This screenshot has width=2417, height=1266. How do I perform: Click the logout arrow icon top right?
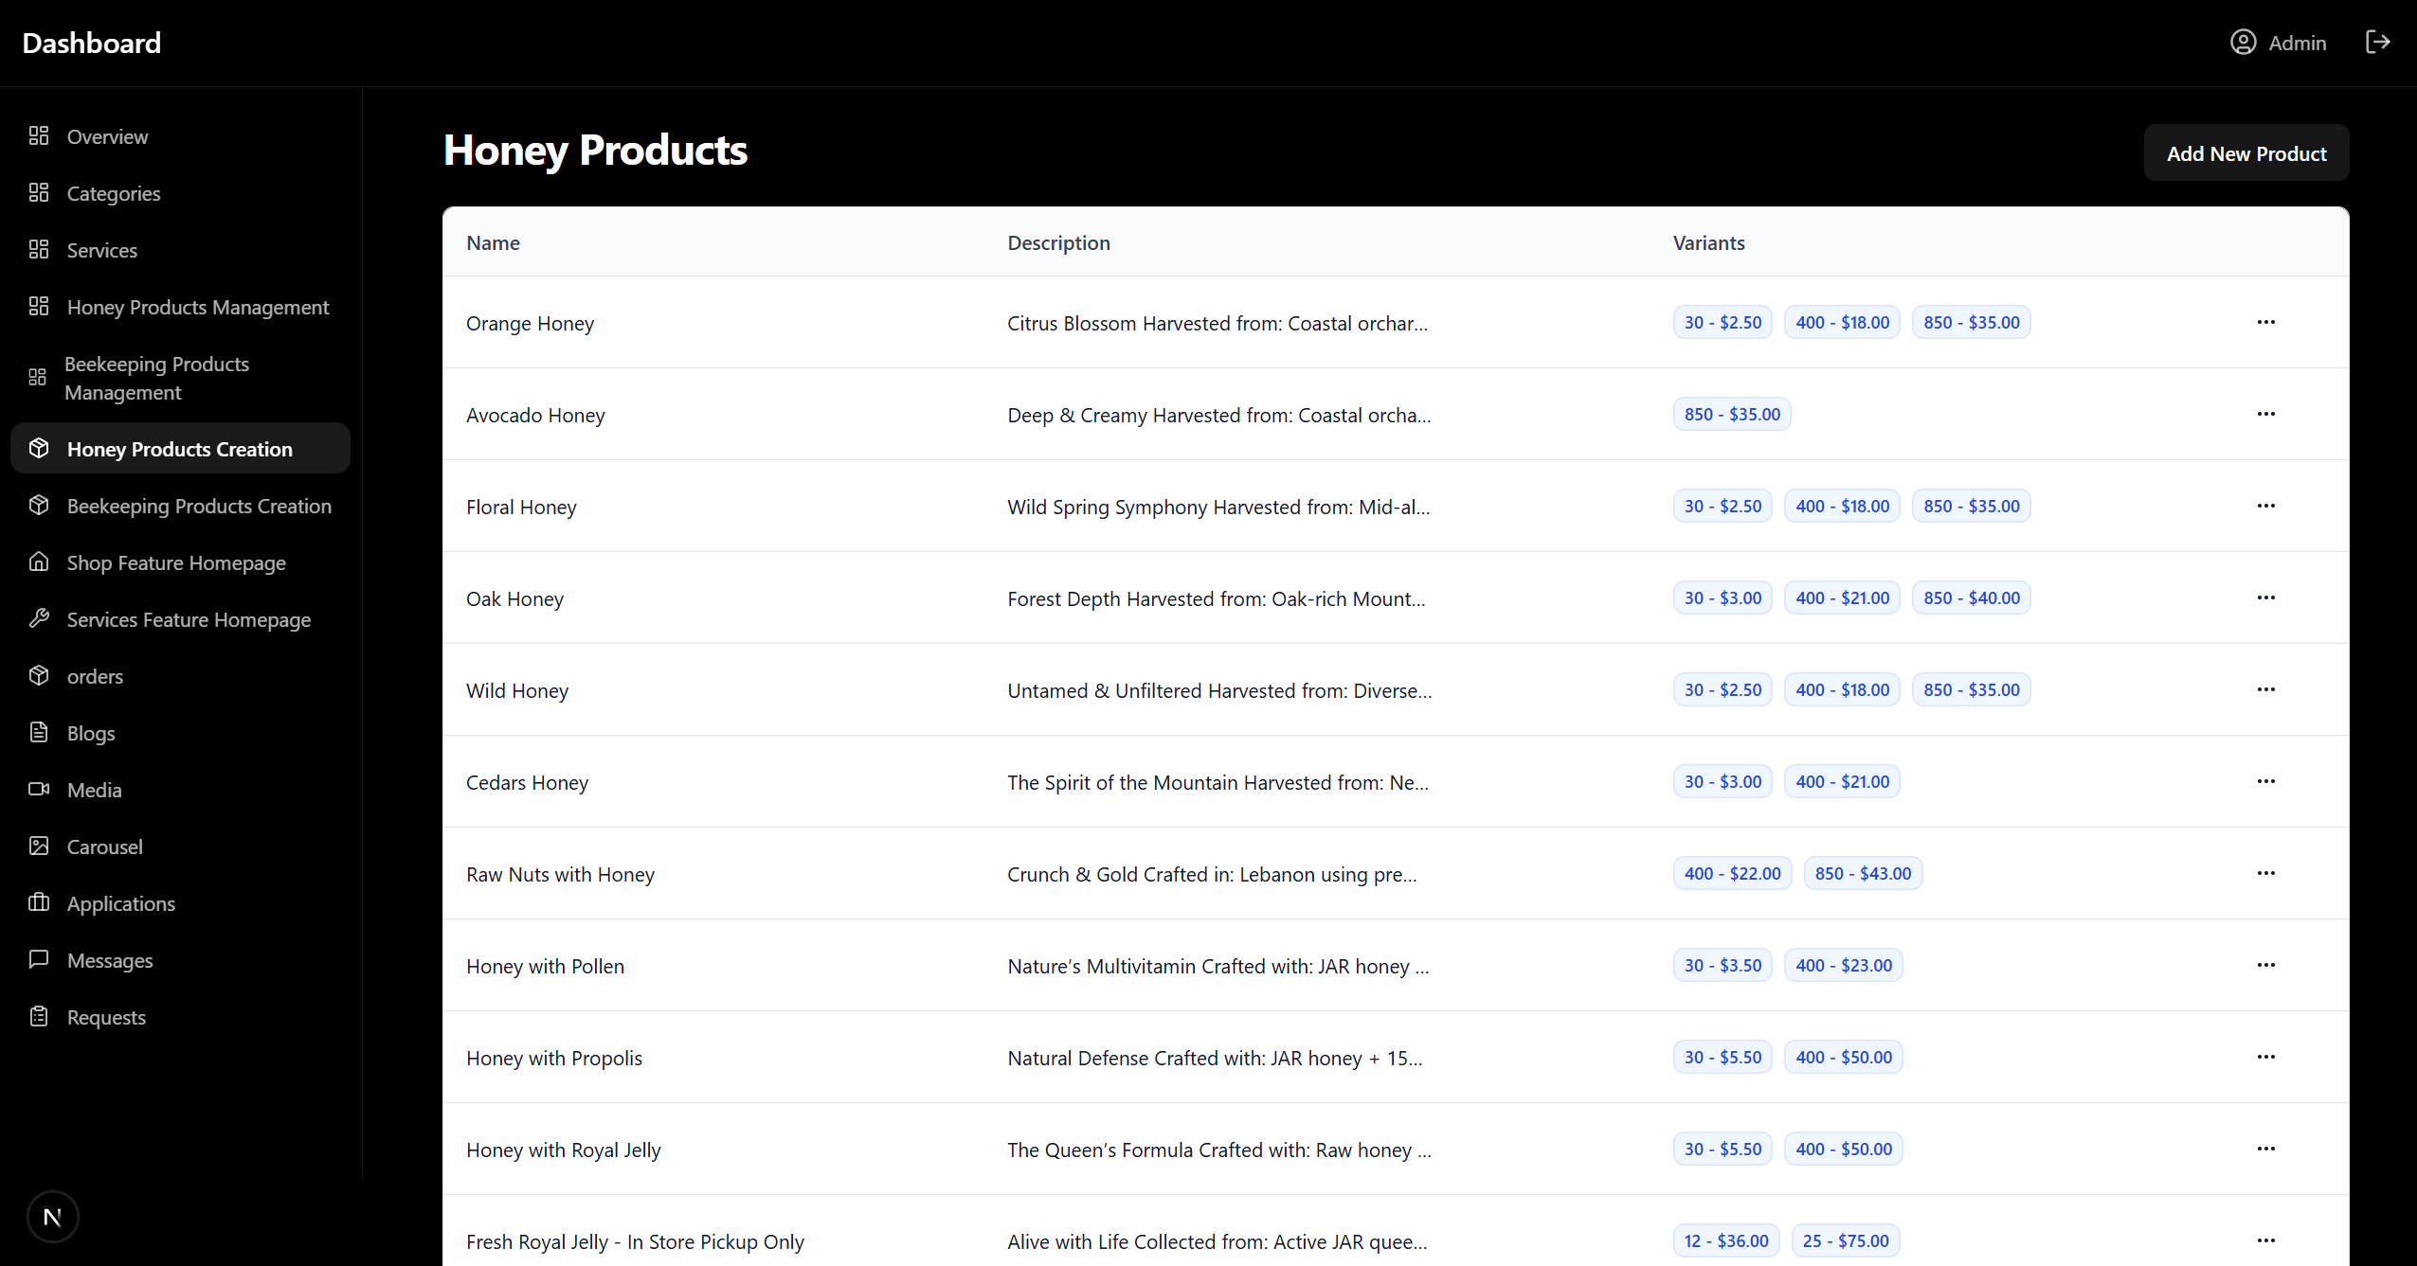(2378, 42)
